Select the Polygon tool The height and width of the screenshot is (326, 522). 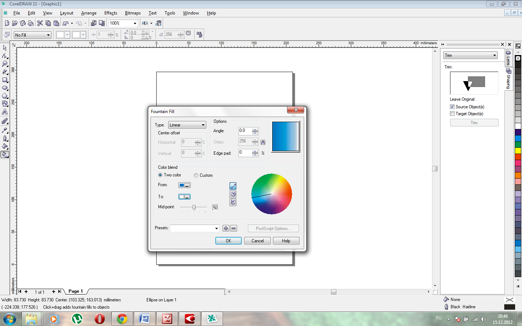(5, 96)
